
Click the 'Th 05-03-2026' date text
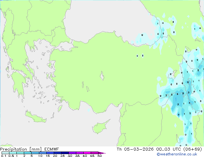[135, 149]
